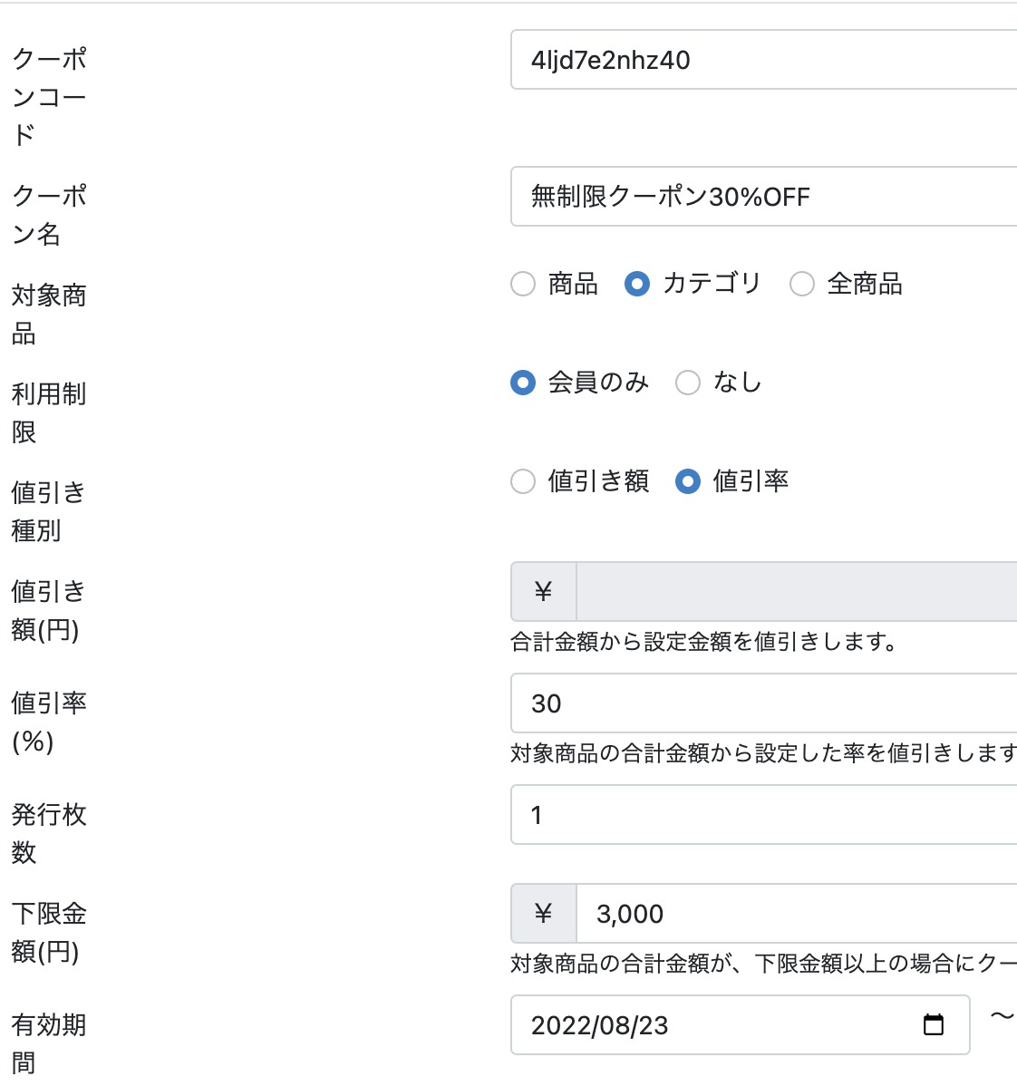This screenshot has width=1017, height=1086.
Task: Switch discount type to 値引き額
Action: tap(523, 482)
